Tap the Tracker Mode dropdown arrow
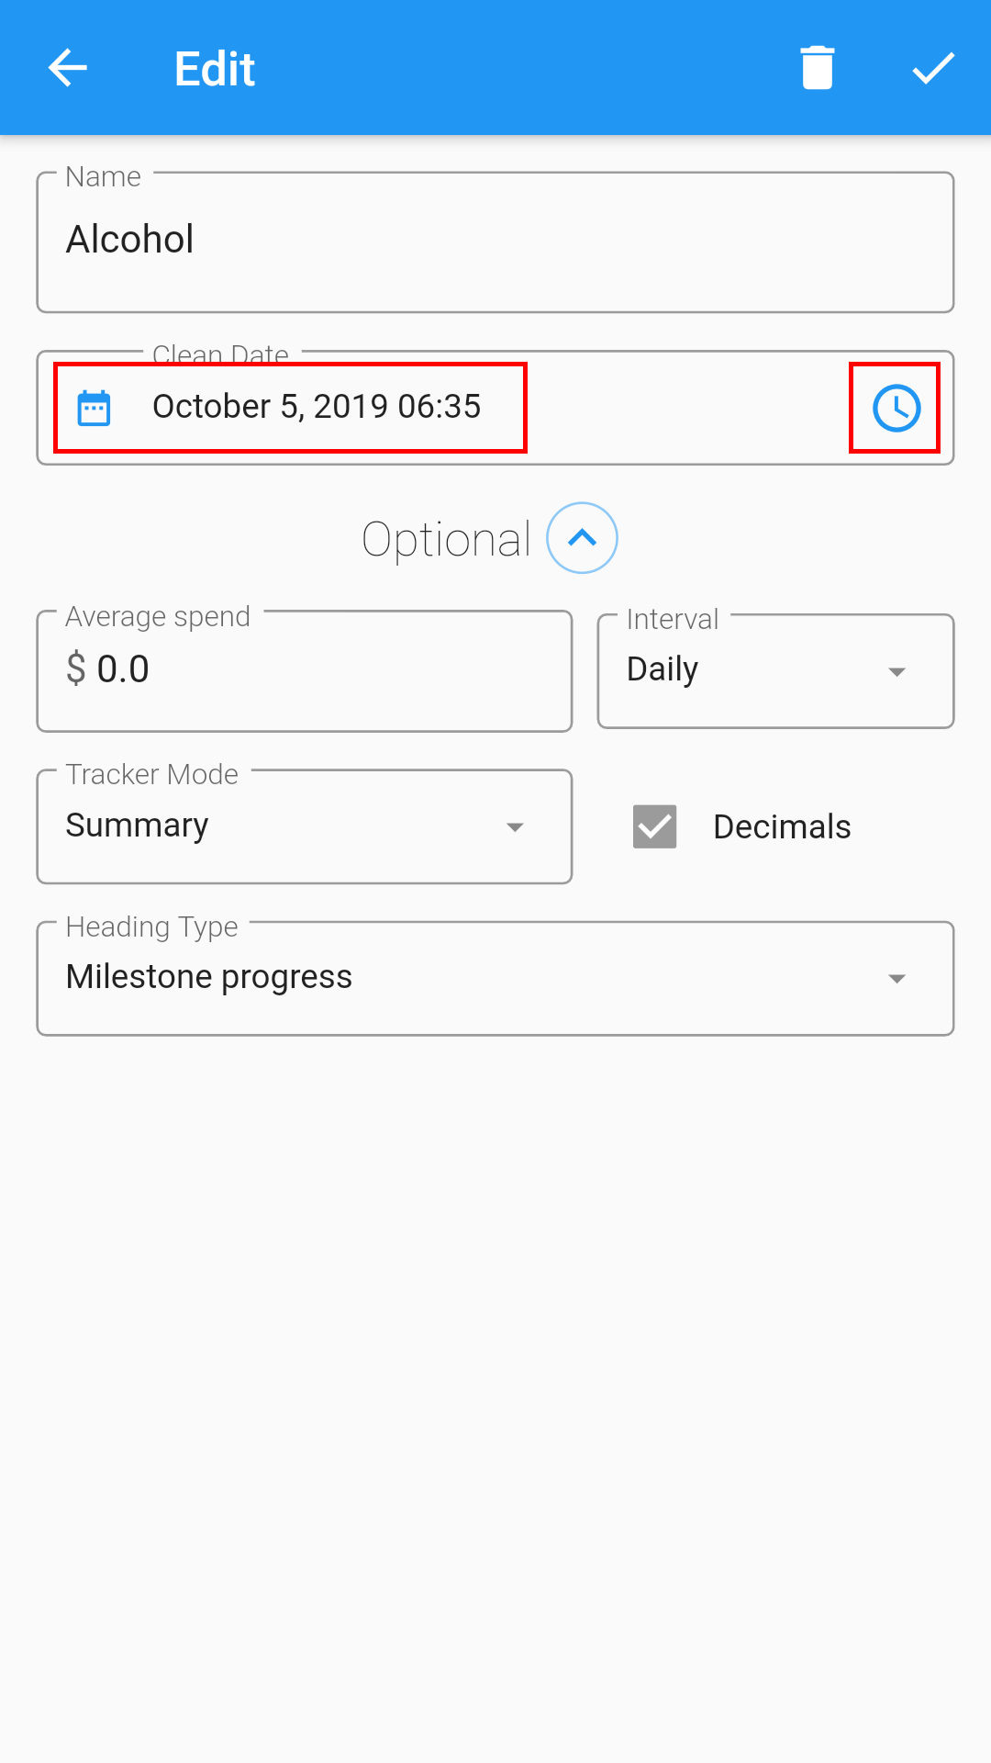This screenshot has height=1763, width=991. click(515, 827)
